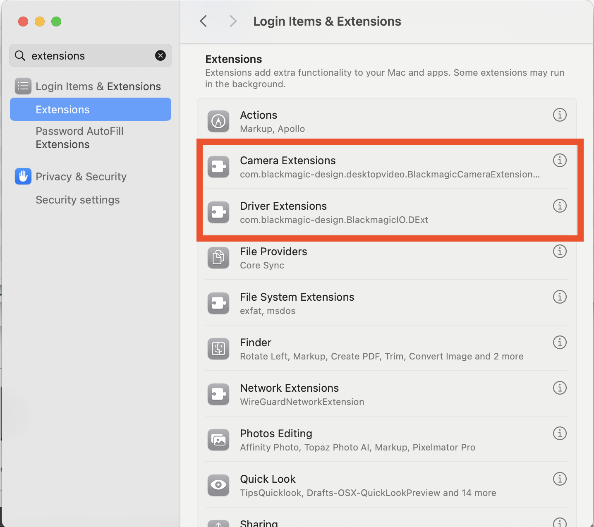
Task: Select the Quick Look row label
Action: coord(268,479)
